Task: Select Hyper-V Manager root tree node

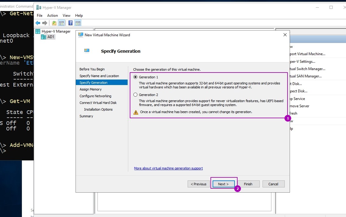Action: coord(56,31)
